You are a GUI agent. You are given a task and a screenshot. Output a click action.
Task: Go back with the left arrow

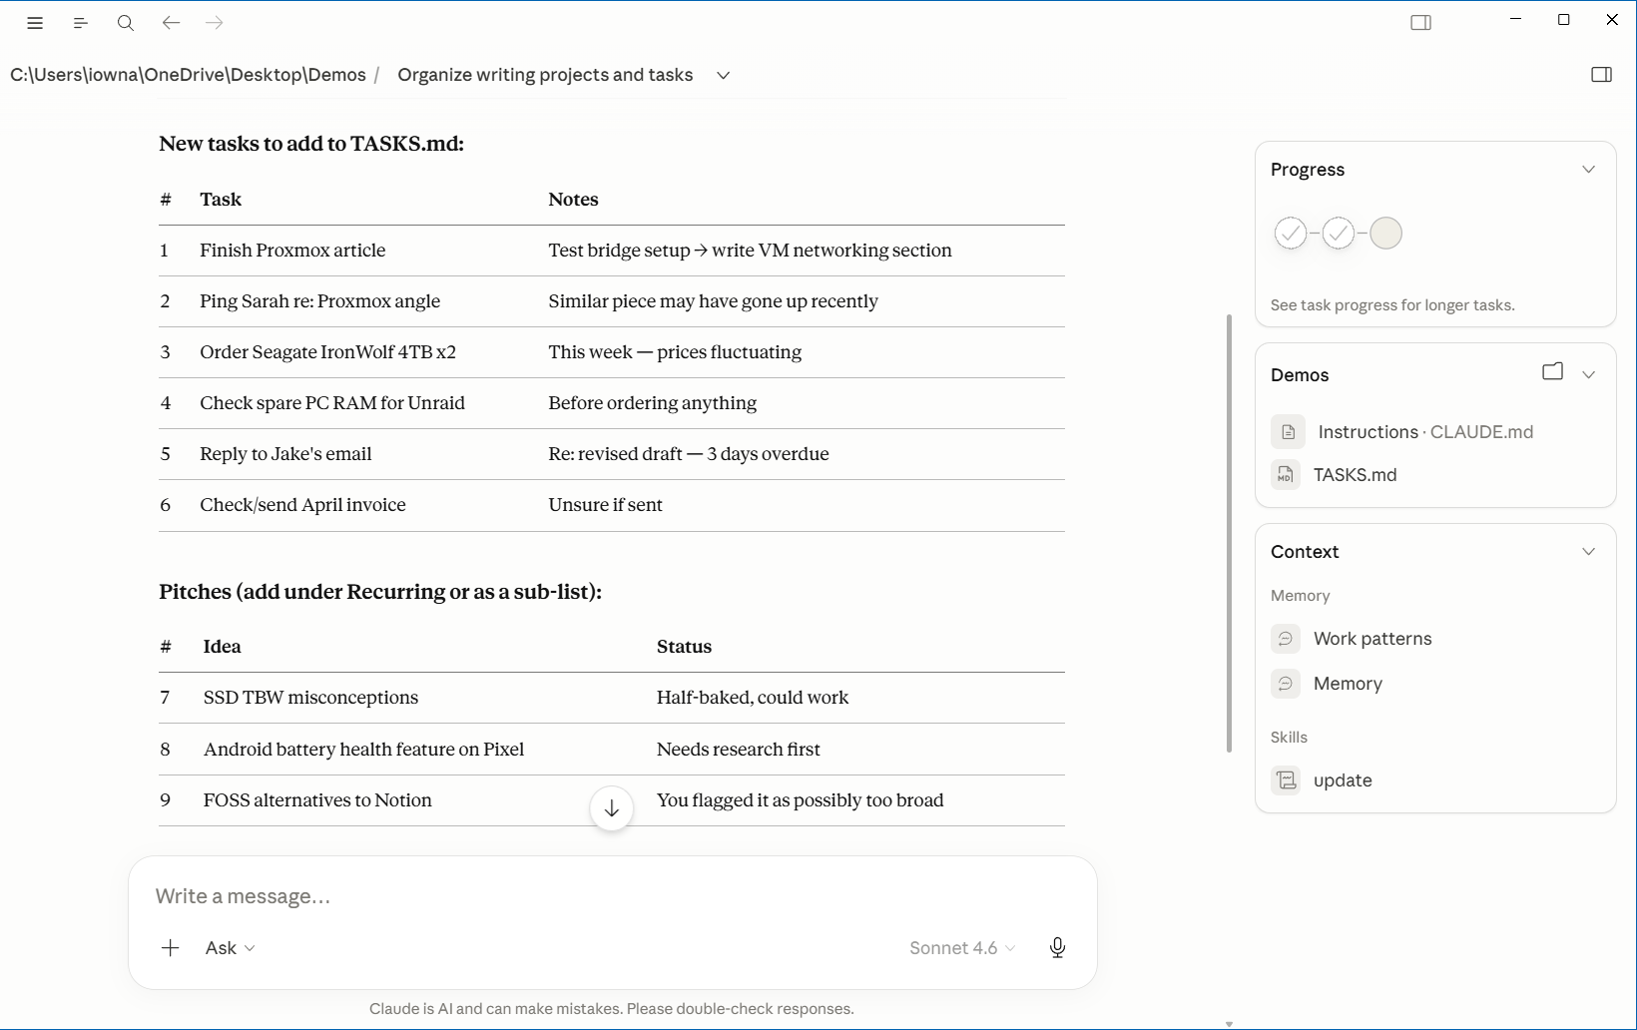coord(171,23)
